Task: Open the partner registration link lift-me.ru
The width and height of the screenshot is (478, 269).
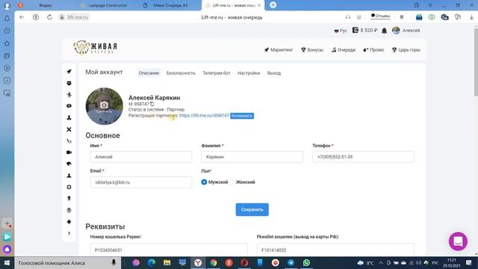Action: click(x=204, y=116)
